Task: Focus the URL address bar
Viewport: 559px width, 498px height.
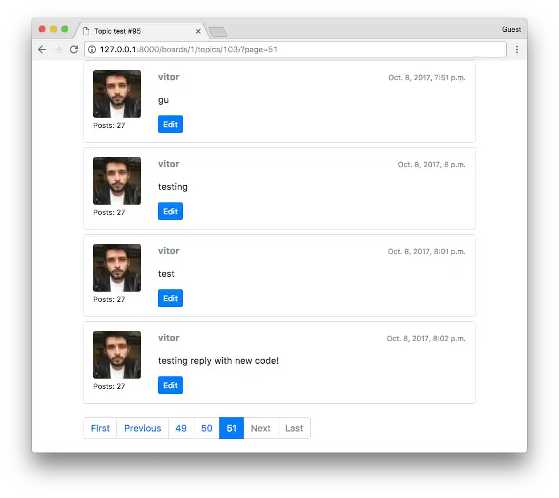Action: pos(295,49)
